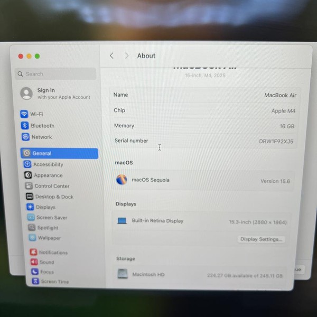Click the Built-in Retina Display laptop icon
The height and width of the screenshot is (317, 317).
pos(122,220)
